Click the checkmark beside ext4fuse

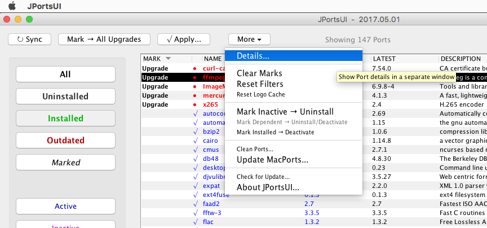coord(196,195)
